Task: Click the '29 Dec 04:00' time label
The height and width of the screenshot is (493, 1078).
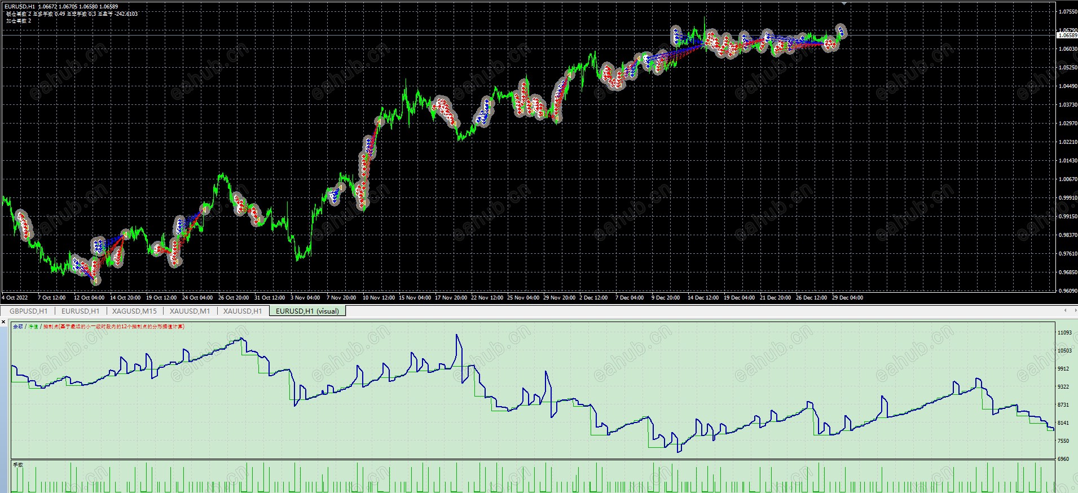Action: coord(847,298)
